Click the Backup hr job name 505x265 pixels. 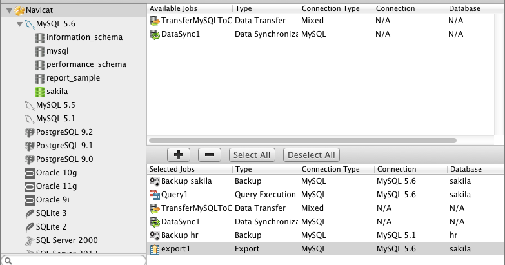pos(180,235)
